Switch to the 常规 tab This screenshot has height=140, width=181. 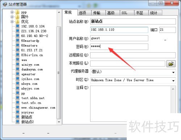pos(70,12)
